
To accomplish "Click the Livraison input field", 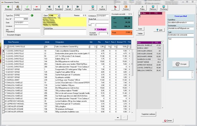I will 21,26.
